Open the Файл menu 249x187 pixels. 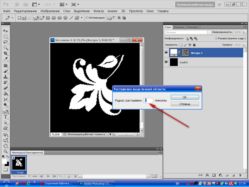click(x=7, y=11)
